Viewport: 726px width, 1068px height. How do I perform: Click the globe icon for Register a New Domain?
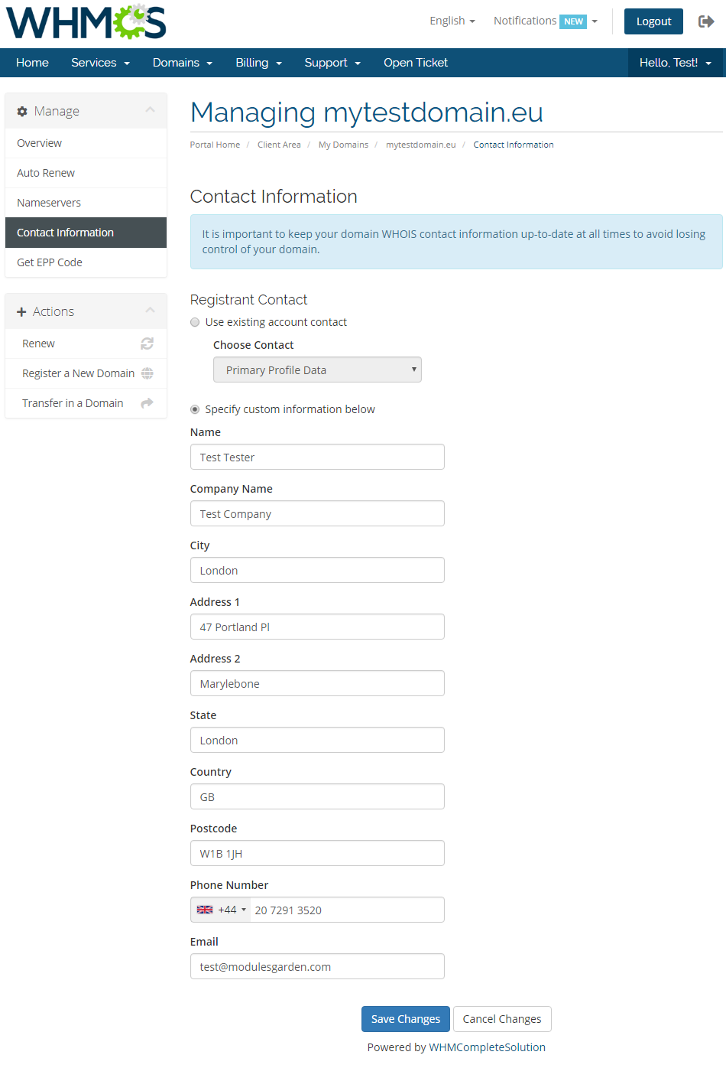click(147, 373)
